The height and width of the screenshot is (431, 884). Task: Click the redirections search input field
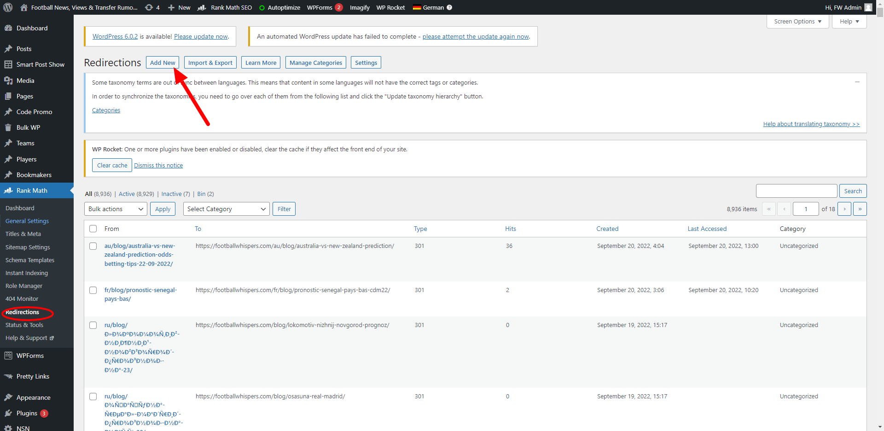pyautogui.click(x=796, y=191)
